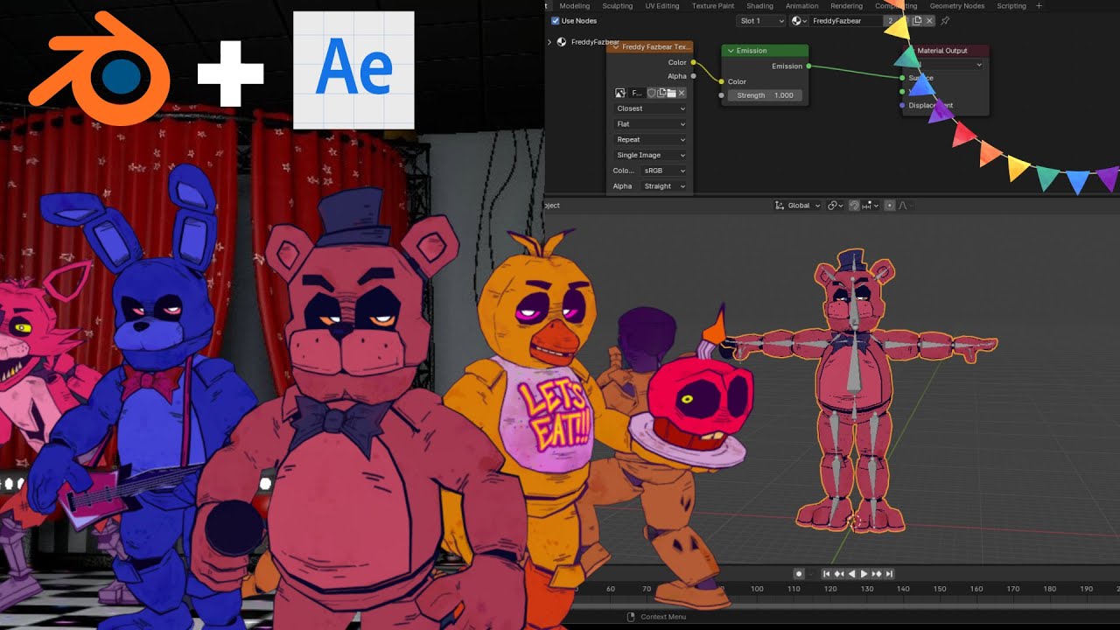Open the Slot 1 dropdown

760,21
